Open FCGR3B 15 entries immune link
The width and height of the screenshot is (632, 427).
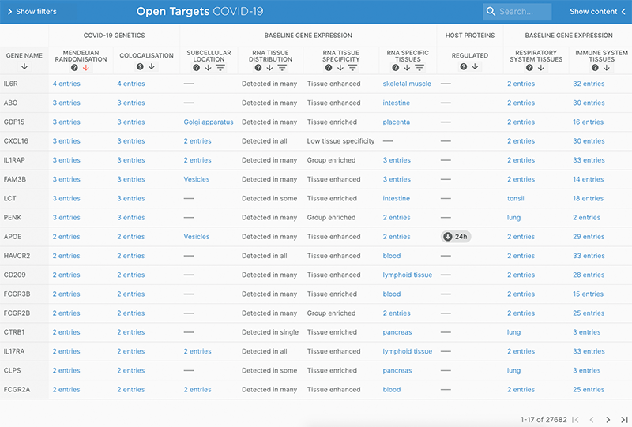(588, 294)
